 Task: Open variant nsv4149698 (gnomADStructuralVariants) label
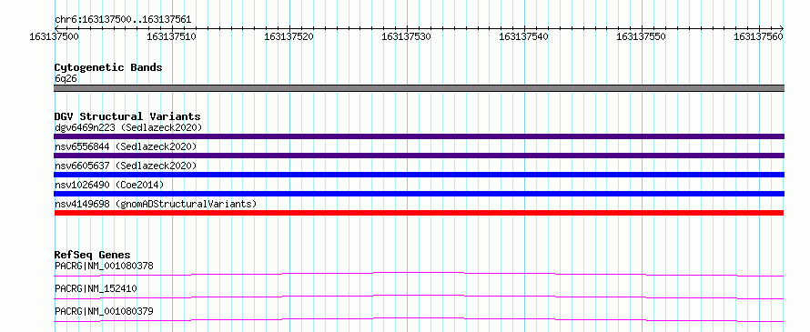pos(156,204)
